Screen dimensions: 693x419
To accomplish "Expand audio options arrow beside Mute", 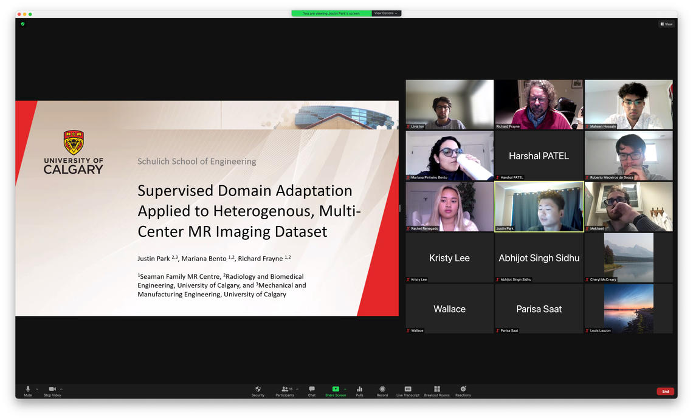I will [x=36, y=389].
